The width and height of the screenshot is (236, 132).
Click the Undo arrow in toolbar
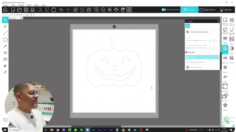pyautogui.click(x=61, y=10)
